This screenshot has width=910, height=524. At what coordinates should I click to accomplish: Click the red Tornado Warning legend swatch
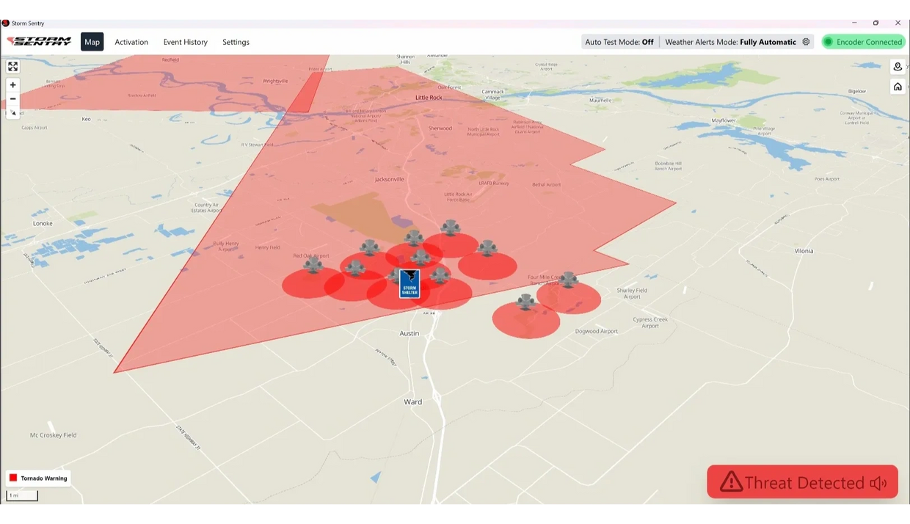pos(13,478)
